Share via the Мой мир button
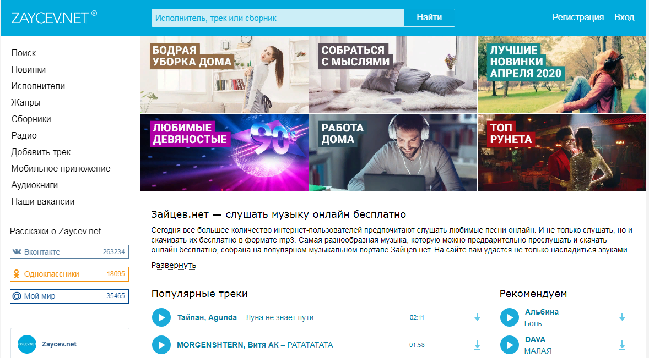 click(x=69, y=296)
